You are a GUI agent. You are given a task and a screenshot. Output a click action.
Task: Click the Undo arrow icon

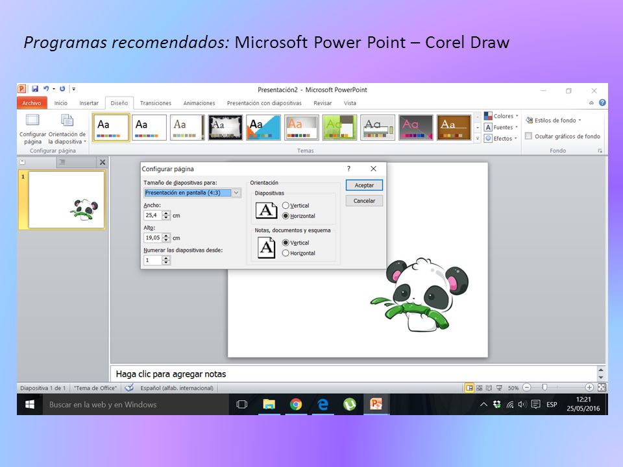tap(46, 89)
